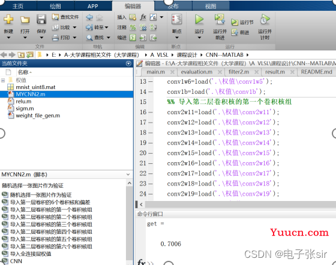This screenshot has width=336, height=265.
Task: Open the result.m editor tab
Action: coord(275,72)
